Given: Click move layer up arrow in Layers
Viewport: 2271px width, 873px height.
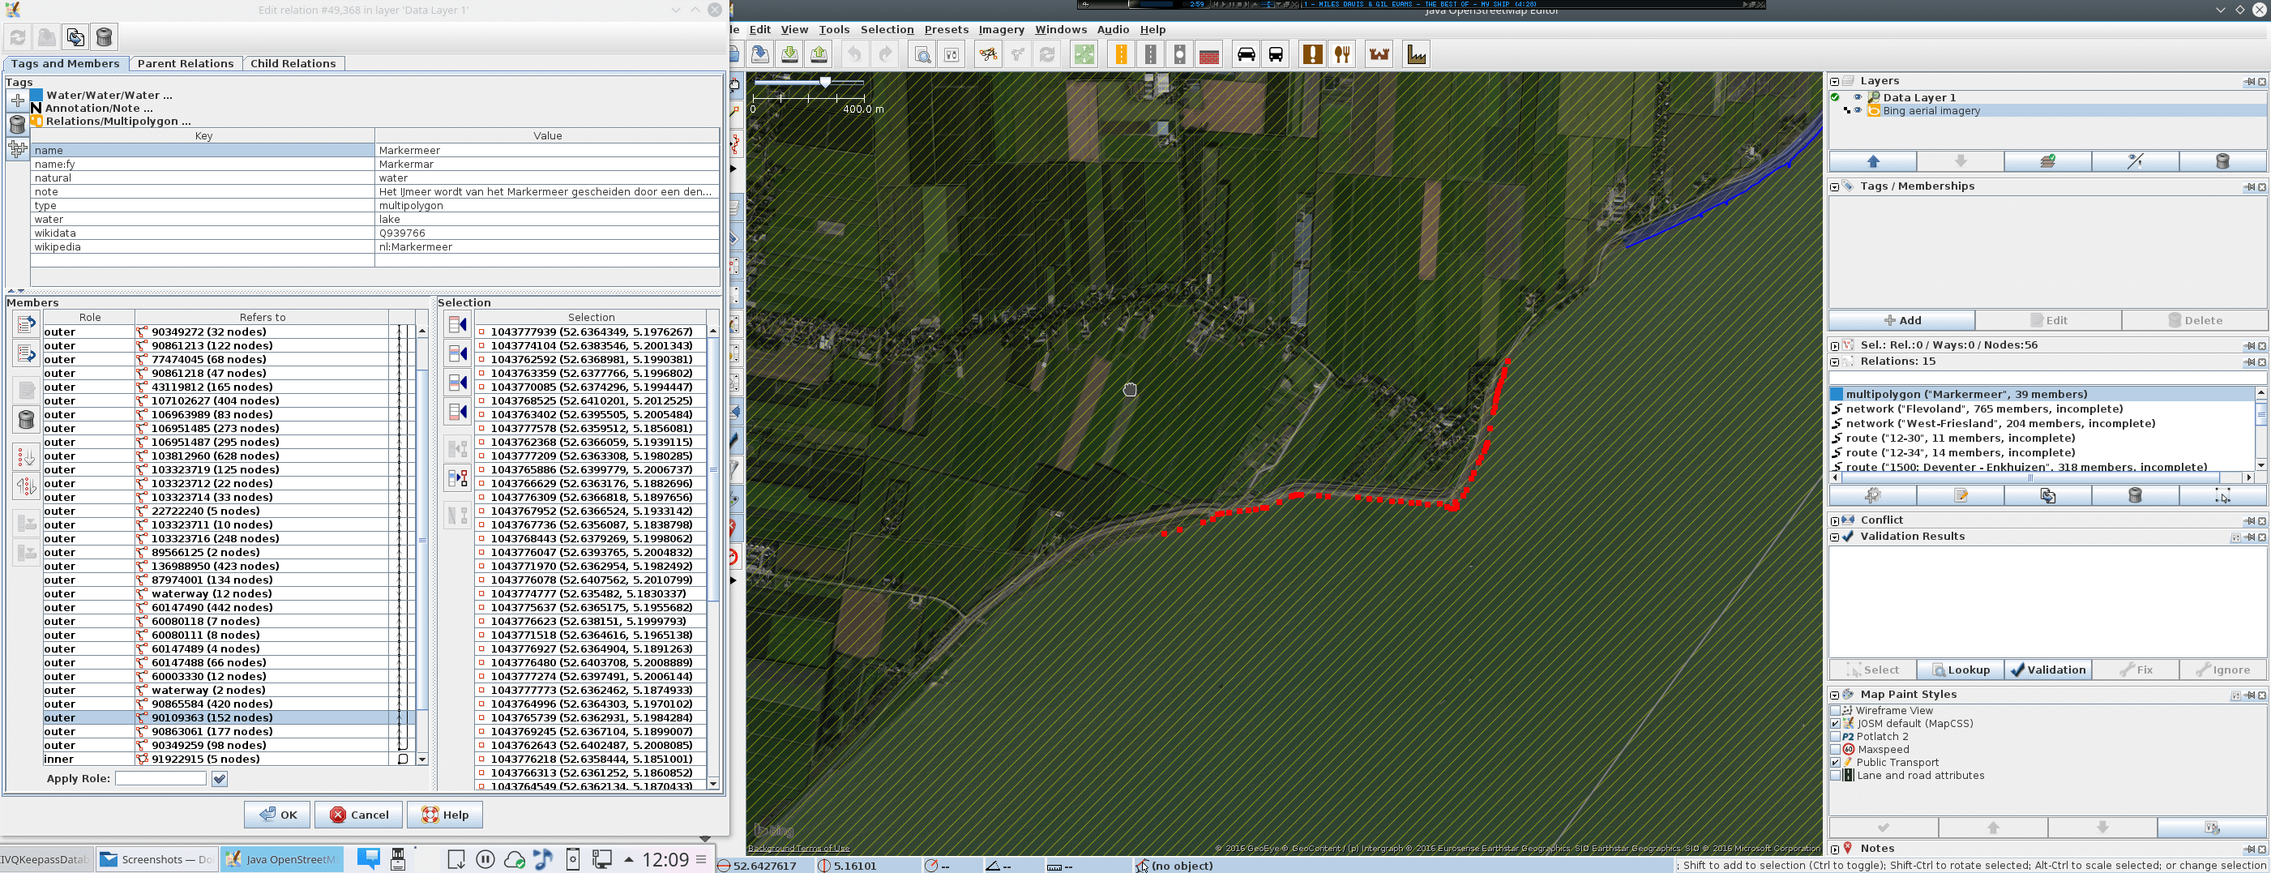Looking at the screenshot, I should [1872, 161].
